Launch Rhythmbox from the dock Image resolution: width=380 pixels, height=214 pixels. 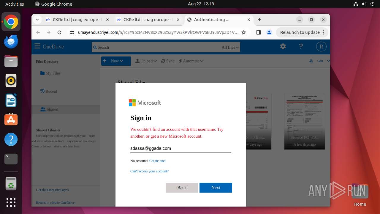(x=11, y=81)
